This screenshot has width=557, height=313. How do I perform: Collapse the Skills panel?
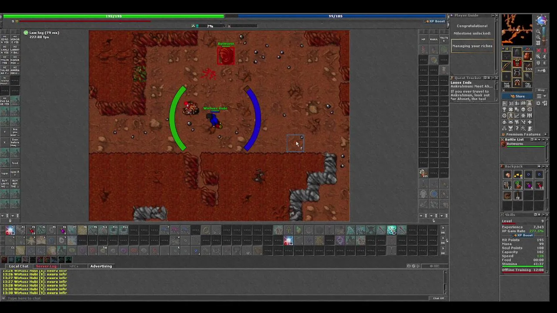pos(544,215)
